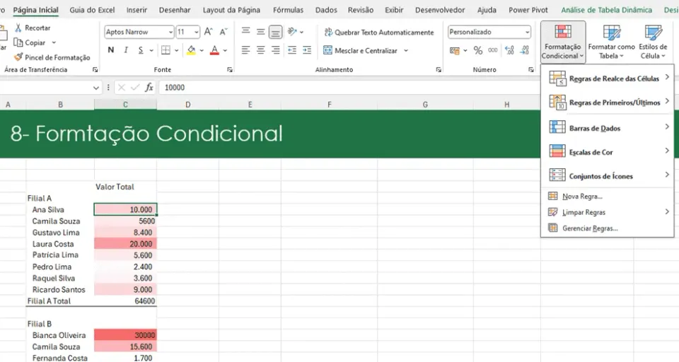Image resolution: width=679 pixels, height=362 pixels.
Task: Click the borders icon
Action: coord(166,50)
